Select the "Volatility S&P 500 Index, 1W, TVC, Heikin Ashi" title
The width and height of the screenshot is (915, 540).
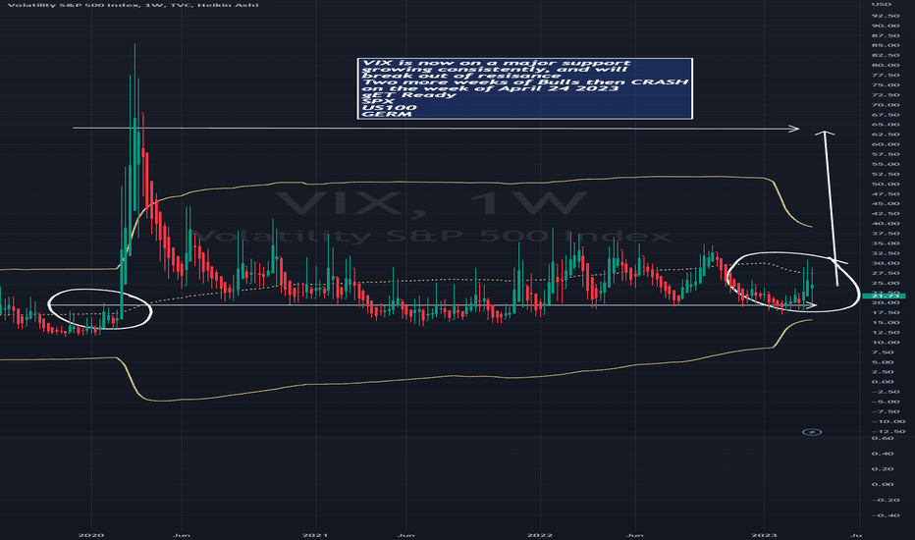pyautogui.click(x=133, y=5)
